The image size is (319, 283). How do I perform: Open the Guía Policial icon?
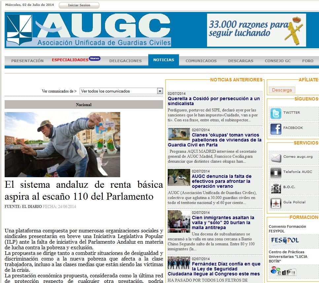click(x=276, y=203)
